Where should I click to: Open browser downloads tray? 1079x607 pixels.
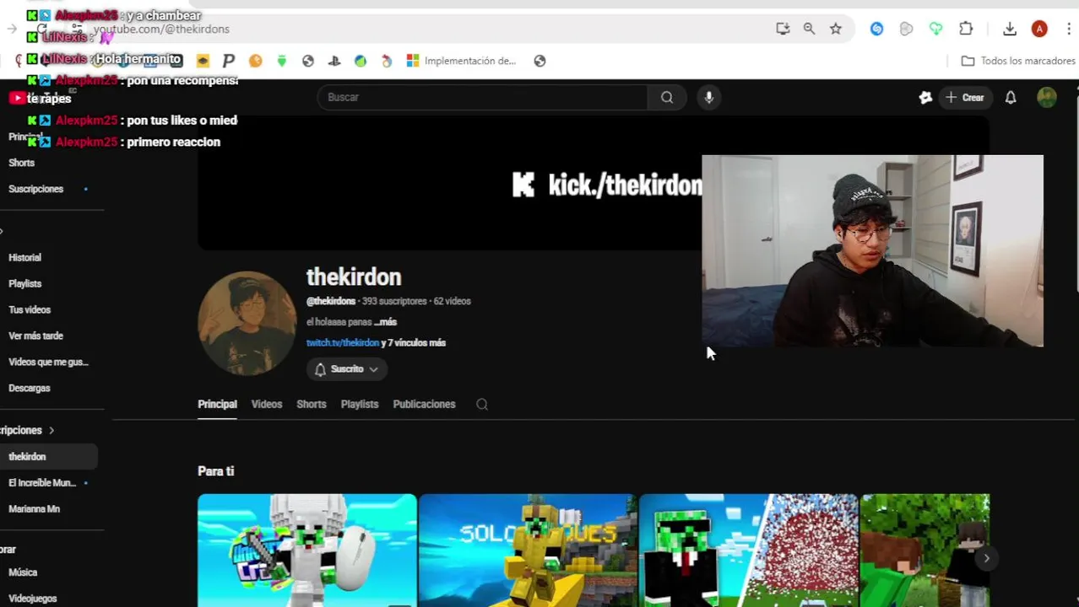[1010, 29]
